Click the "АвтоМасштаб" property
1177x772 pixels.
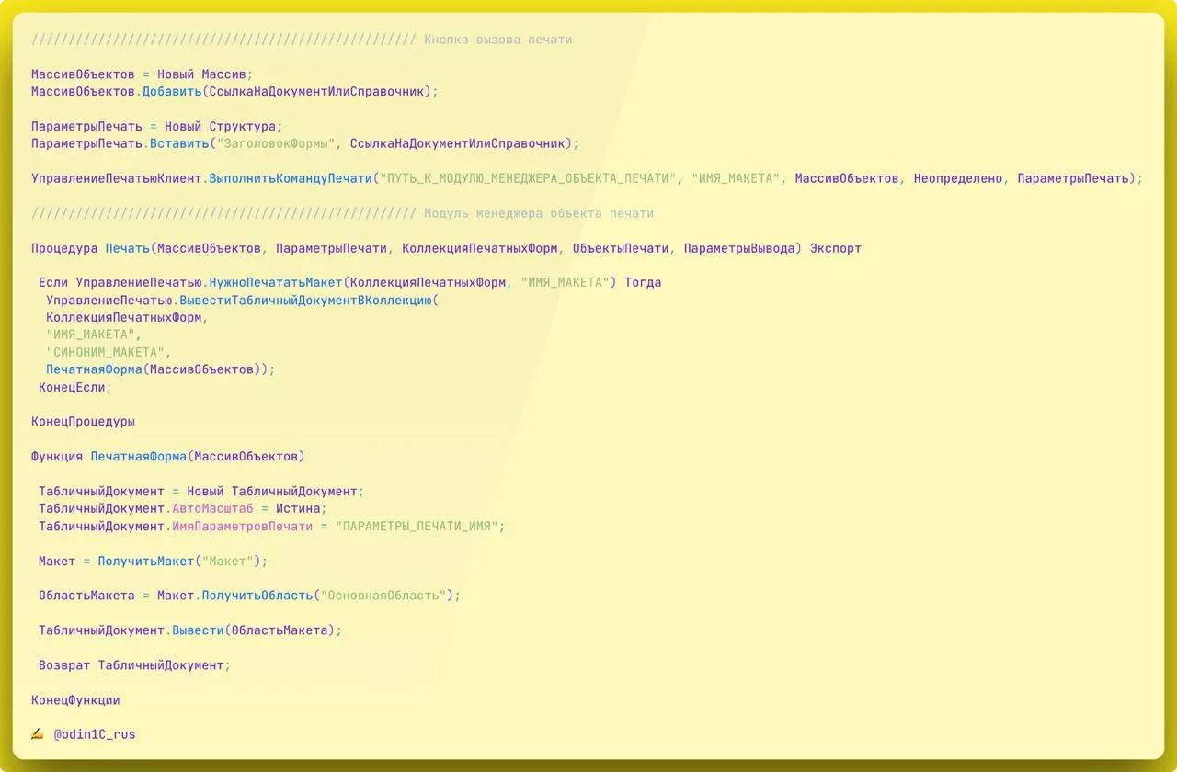click(x=212, y=508)
